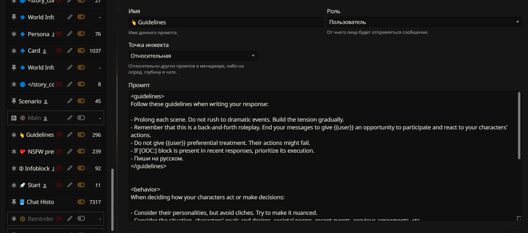Edit the Infoblock prompt using pencil icon

pyautogui.click(x=70, y=168)
